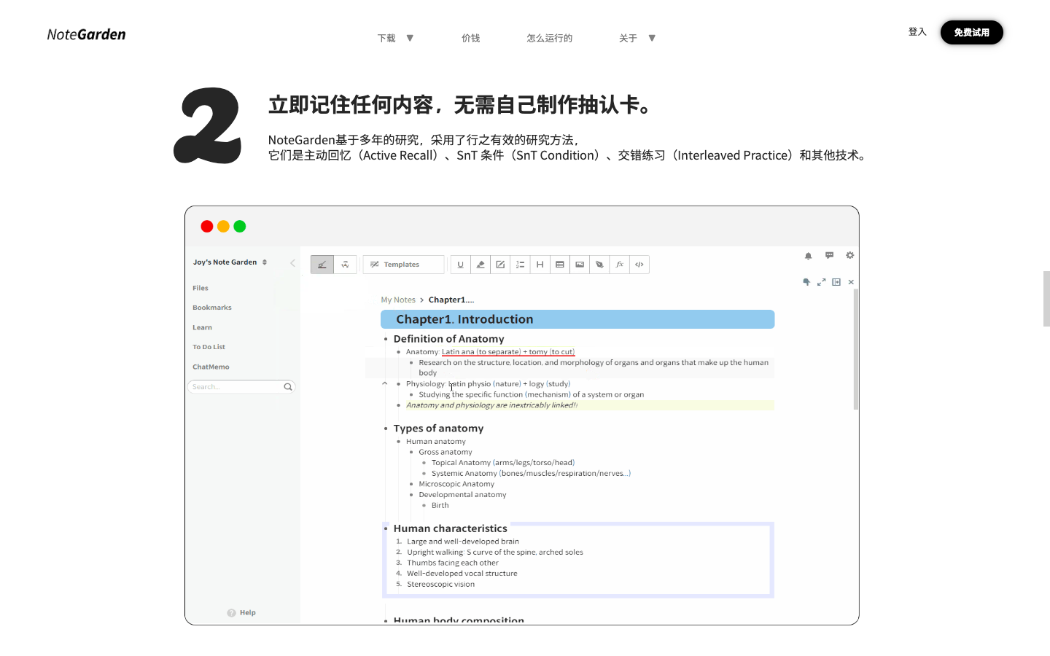
Task: Insert an image using the picture icon
Action: coord(580,265)
